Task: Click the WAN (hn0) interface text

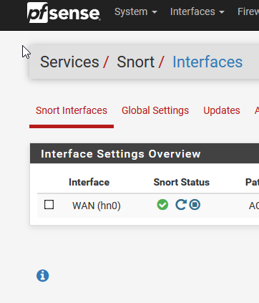Action: pyautogui.click(x=97, y=206)
